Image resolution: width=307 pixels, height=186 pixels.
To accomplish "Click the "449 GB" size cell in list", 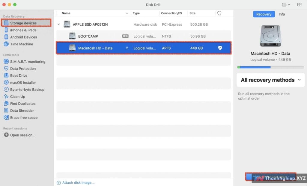I will (197, 48).
